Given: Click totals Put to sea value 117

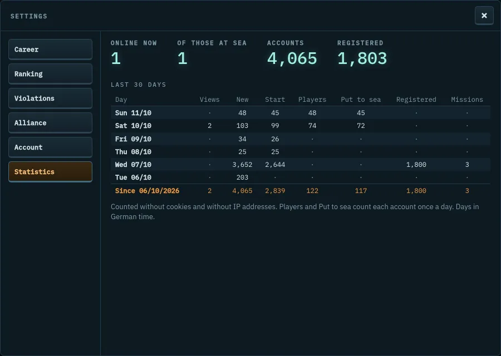Looking at the screenshot, I should coord(361,191).
